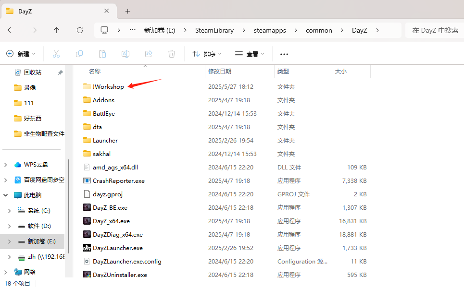Open the 新建 dropdown menu
Image resolution: width=464 pixels, height=288 pixels.
click(x=21, y=54)
